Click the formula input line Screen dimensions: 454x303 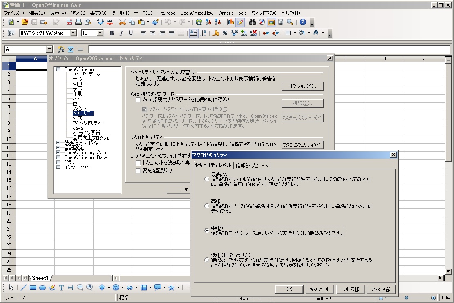[x=269, y=49]
